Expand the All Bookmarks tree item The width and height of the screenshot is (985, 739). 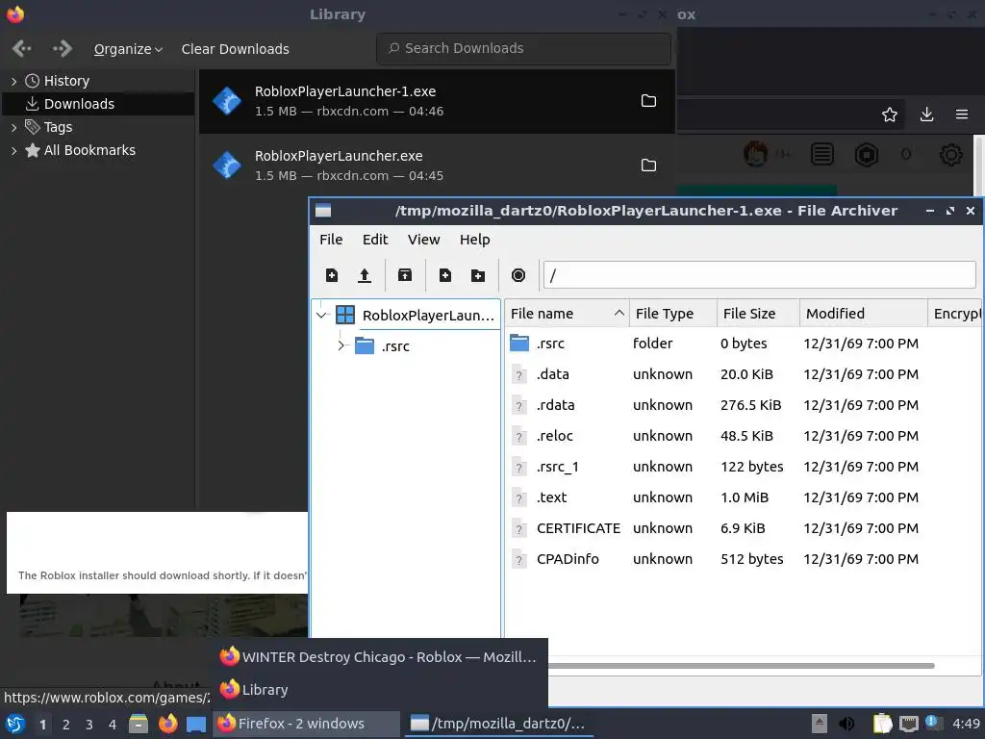click(x=13, y=151)
